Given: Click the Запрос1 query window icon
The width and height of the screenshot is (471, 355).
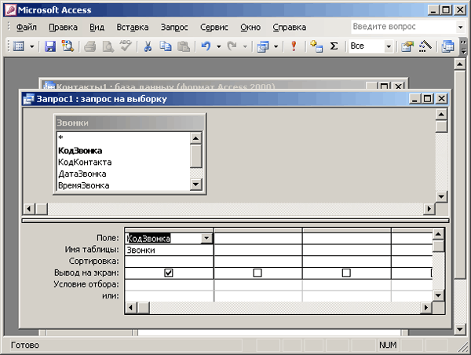Looking at the screenshot, I should (x=28, y=99).
